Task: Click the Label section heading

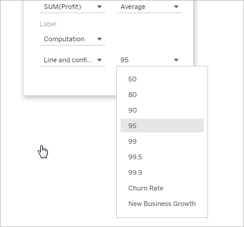Action: [x=48, y=24]
